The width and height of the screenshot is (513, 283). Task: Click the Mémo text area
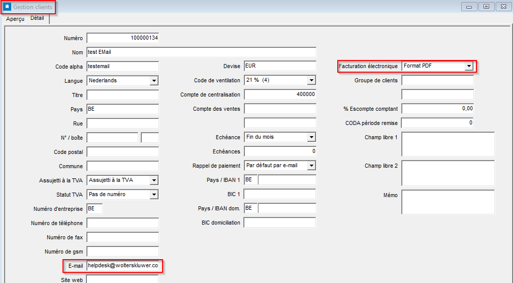coord(448,202)
